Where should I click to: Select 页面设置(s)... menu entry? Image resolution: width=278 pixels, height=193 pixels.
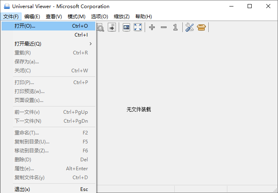[x=48, y=100]
